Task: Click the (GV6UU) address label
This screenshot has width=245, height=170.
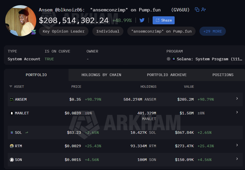Action: click(x=180, y=10)
